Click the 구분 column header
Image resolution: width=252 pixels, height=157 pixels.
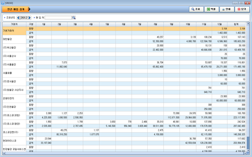[31, 24]
